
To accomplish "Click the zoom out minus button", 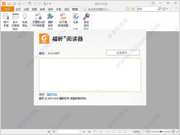I will [x=148, y=132].
